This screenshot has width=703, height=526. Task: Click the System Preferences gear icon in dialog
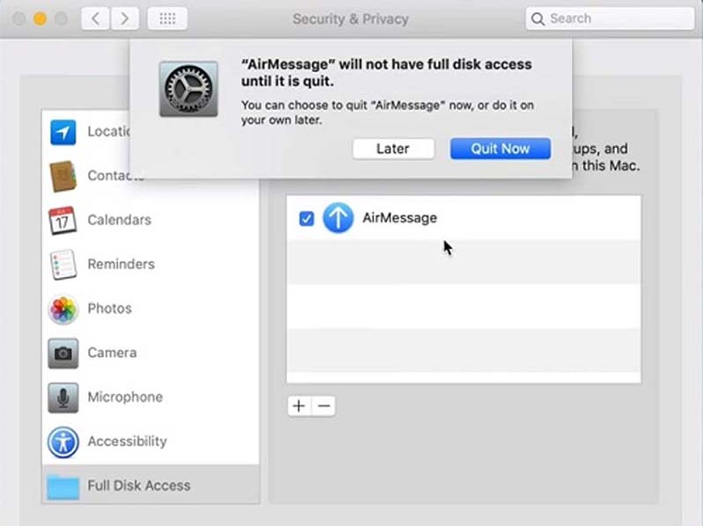tap(189, 89)
